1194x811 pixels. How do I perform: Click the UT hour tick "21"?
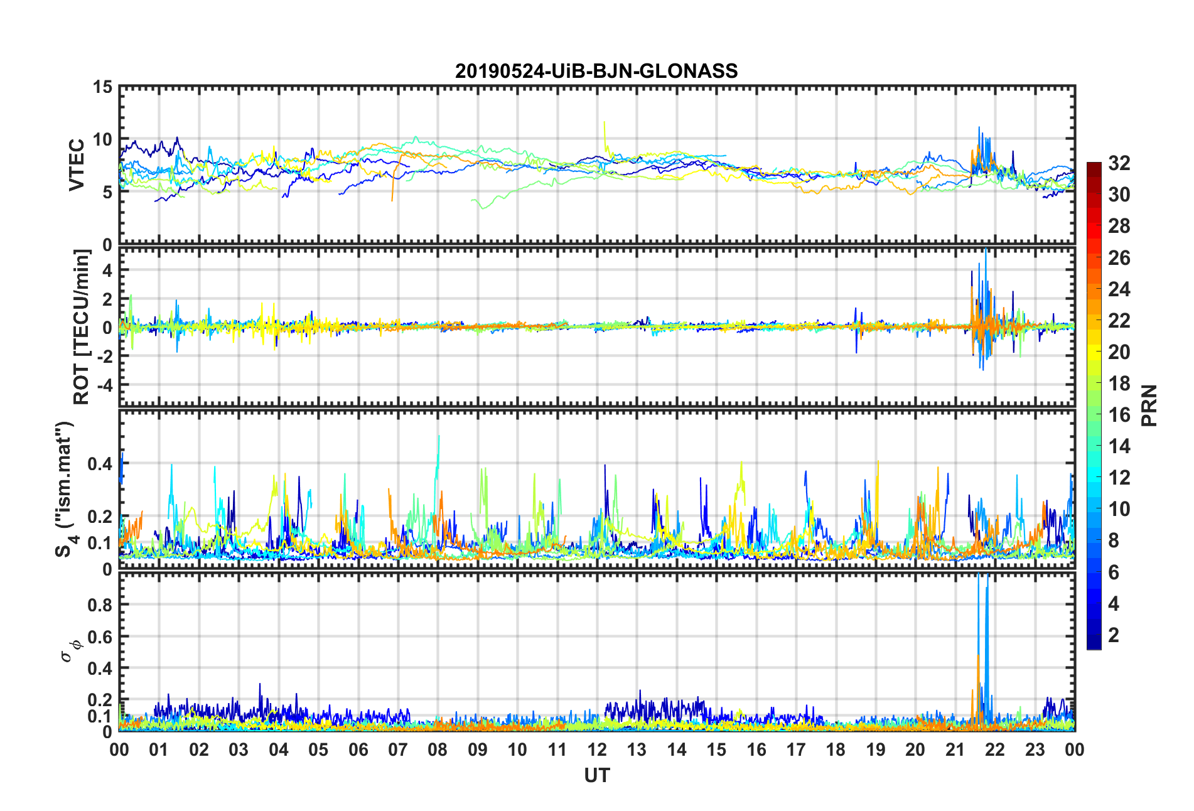tap(955, 749)
